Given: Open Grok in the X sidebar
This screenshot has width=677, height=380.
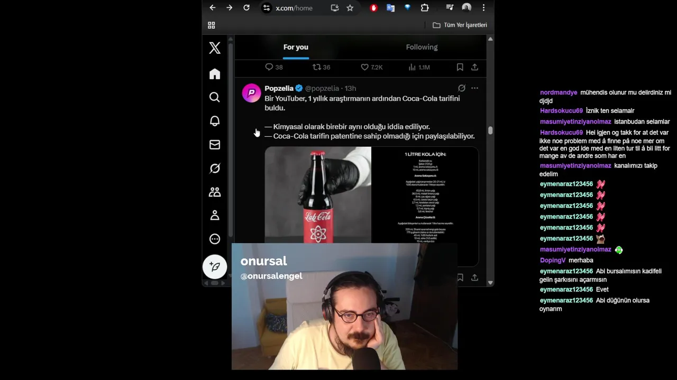Looking at the screenshot, I should [215, 168].
